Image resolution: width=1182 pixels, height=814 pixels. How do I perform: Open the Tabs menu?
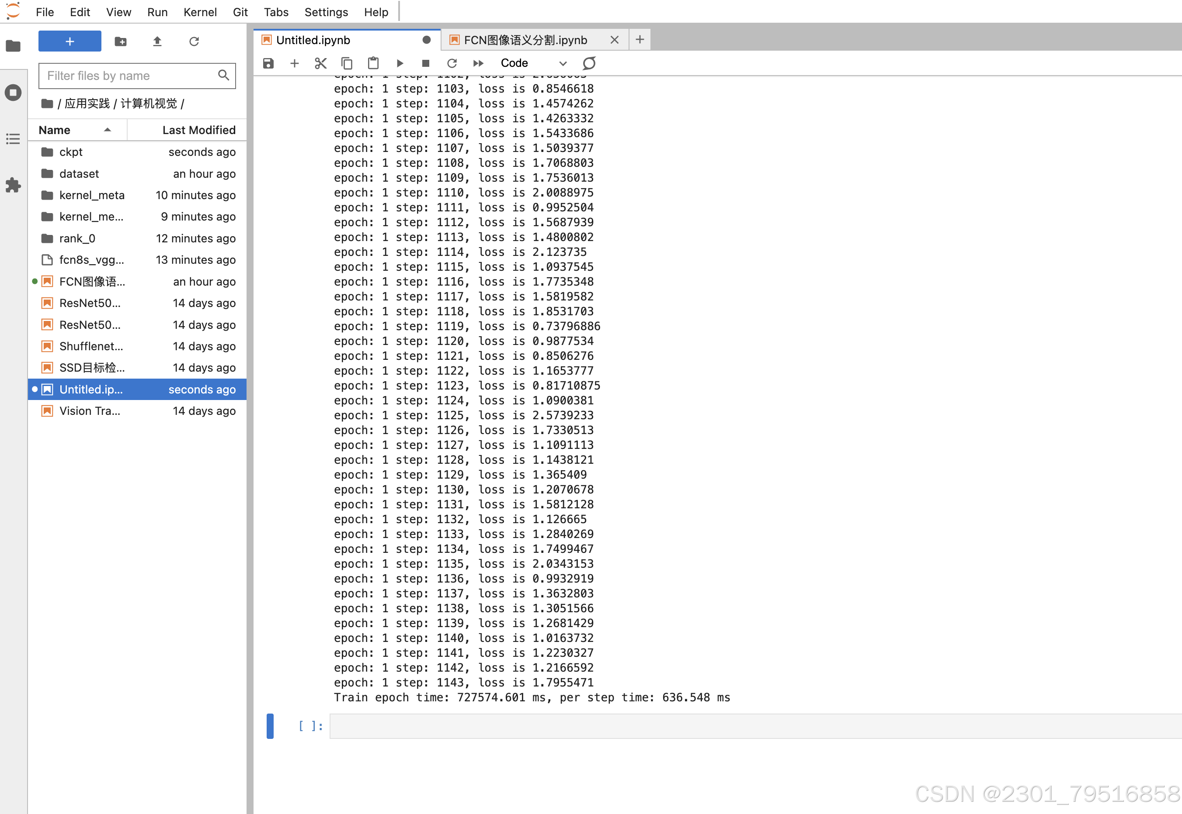pyautogui.click(x=276, y=12)
